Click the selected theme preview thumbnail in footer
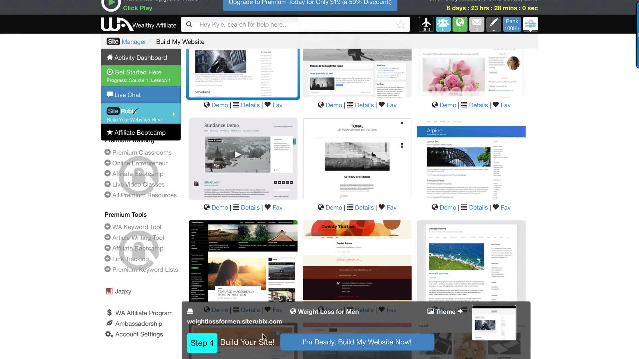The image size is (639, 359). tap(494, 323)
